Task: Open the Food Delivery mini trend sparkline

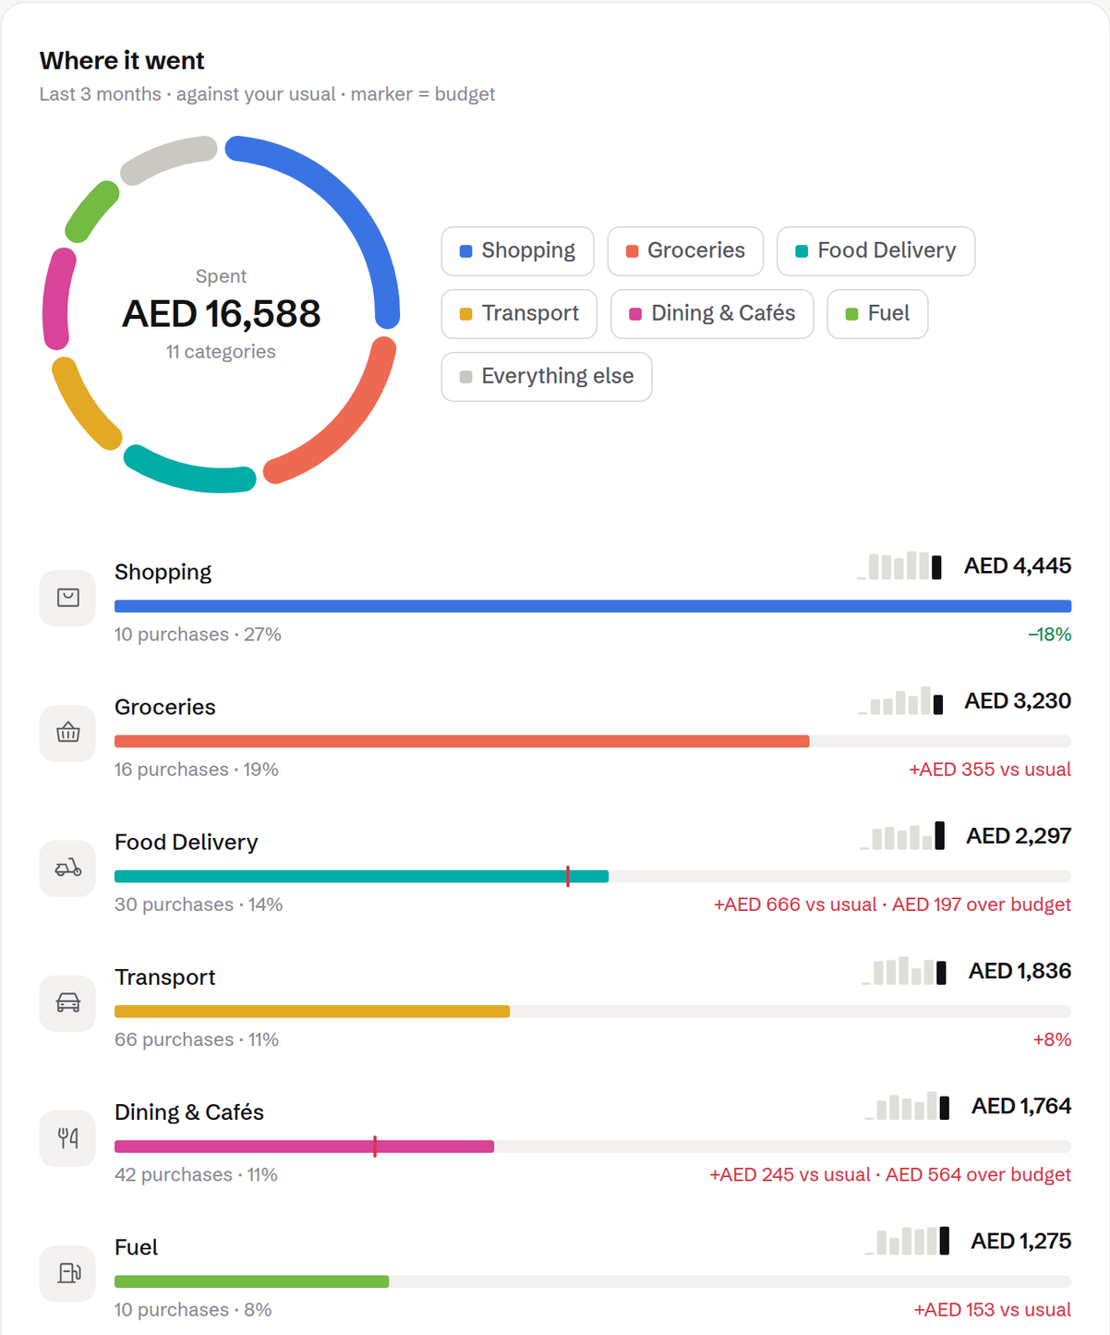Action: [x=902, y=835]
